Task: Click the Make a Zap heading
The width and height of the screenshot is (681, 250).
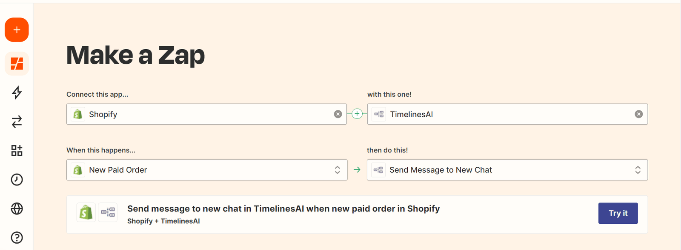Action: pyautogui.click(x=135, y=55)
